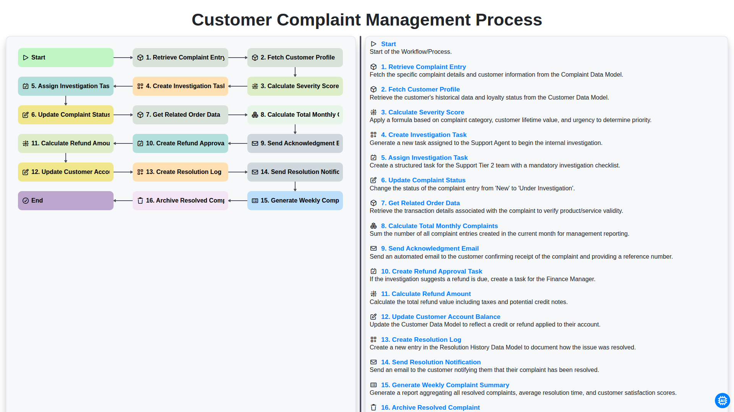This screenshot has height=412, width=734.
Task: Open the 6. Update Complaint Status link
Action: pos(423,180)
